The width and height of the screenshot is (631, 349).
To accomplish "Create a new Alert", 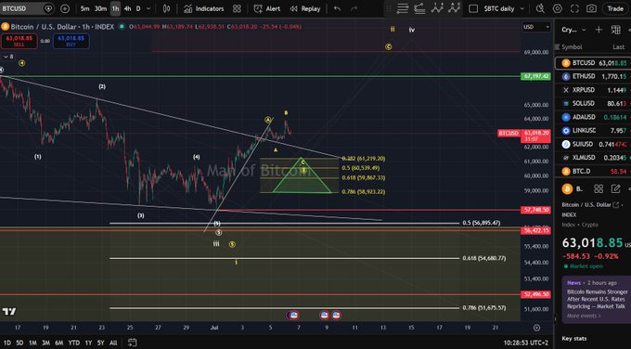I will (x=267, y=8).
